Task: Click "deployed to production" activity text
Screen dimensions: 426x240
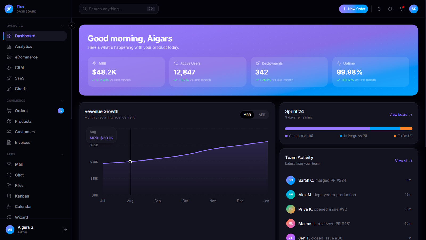Action: [335, 195]
